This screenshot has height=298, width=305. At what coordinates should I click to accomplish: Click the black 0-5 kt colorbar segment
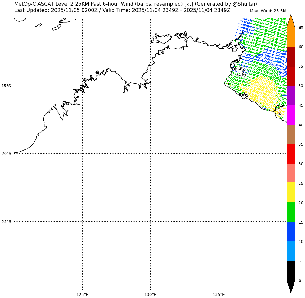(x=291, y=270)
